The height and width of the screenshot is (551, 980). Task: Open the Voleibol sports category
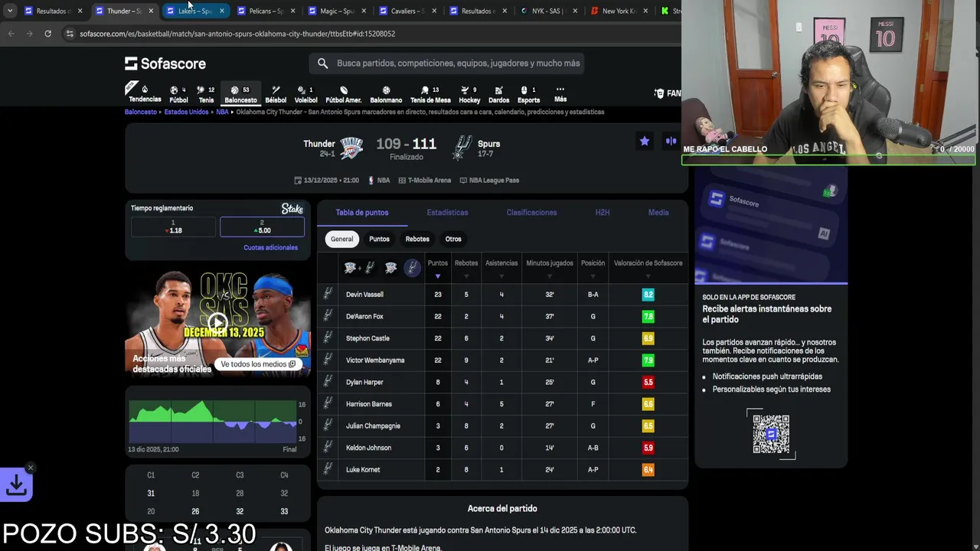(305, 94)
